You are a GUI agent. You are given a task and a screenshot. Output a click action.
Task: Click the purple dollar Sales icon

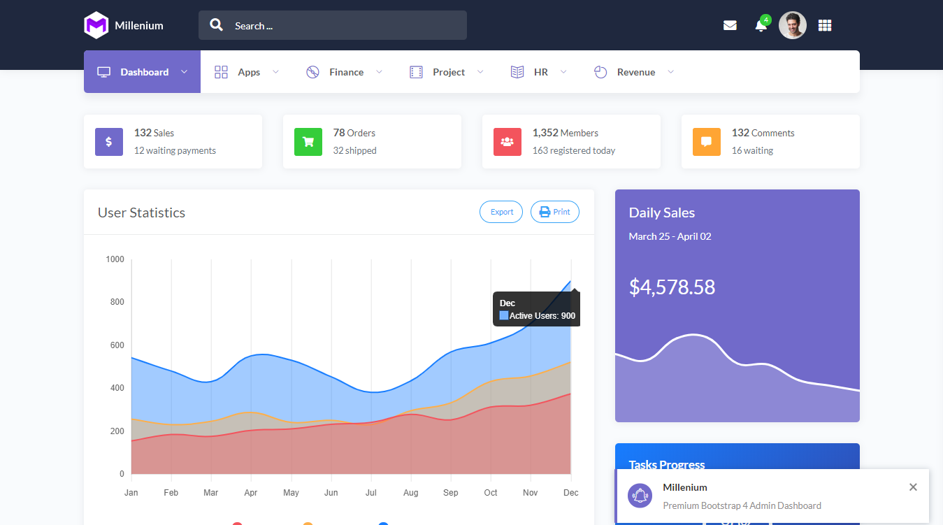pos(109,142)
